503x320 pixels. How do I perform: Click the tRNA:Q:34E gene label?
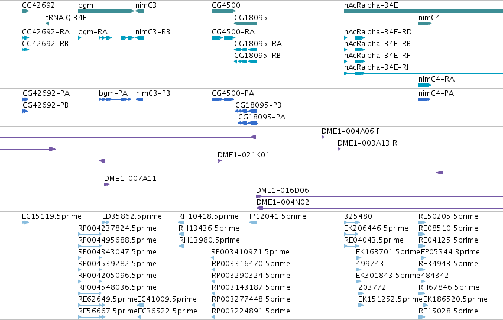click(x=66, y=18)
